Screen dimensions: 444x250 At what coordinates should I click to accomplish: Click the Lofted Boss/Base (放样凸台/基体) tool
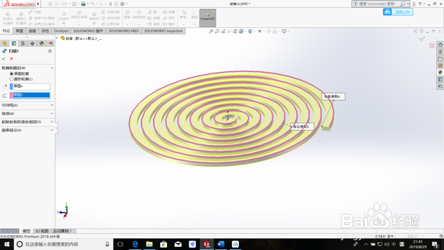tap(41, 18)
